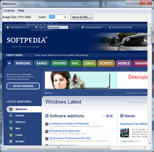The height and width of the screenshot is (152, 154).
Task: Click the ENTER WINDOWS button
Action: pos(23,86)
